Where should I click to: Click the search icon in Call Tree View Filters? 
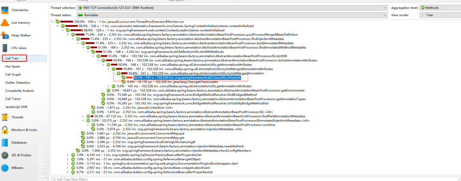coord(54,179)
